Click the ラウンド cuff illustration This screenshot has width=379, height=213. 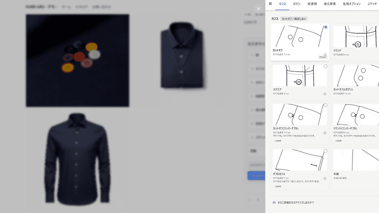(356, 37)
